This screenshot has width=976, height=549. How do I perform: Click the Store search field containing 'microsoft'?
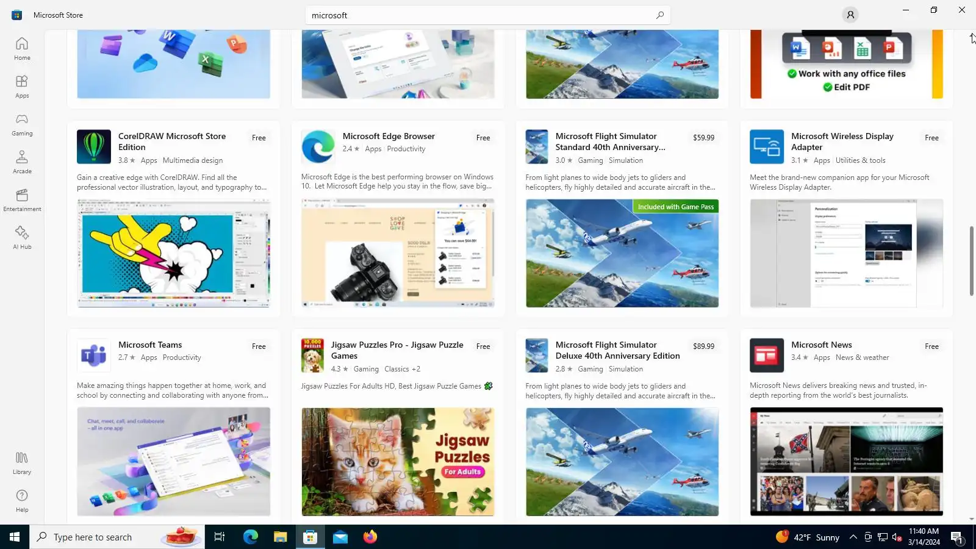pos(488,15)
